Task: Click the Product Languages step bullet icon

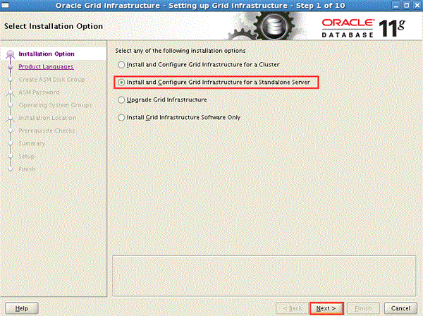Action: pos(11,67)
